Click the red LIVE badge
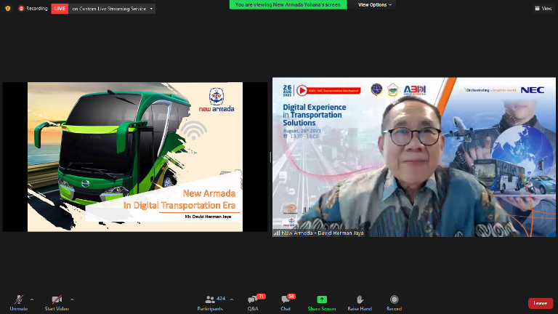 point(60,9)
